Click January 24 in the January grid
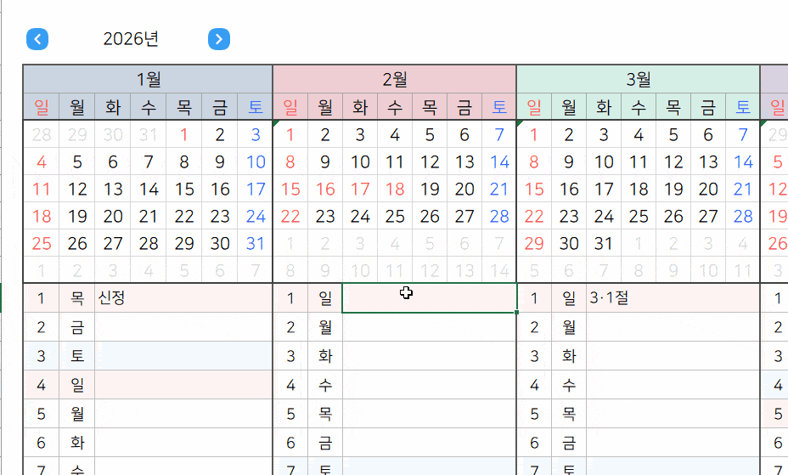The height and width of the screenshot is (475, 788). pyautogui.click(x=256, y=216)
